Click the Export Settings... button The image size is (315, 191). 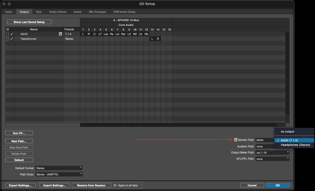20,186
